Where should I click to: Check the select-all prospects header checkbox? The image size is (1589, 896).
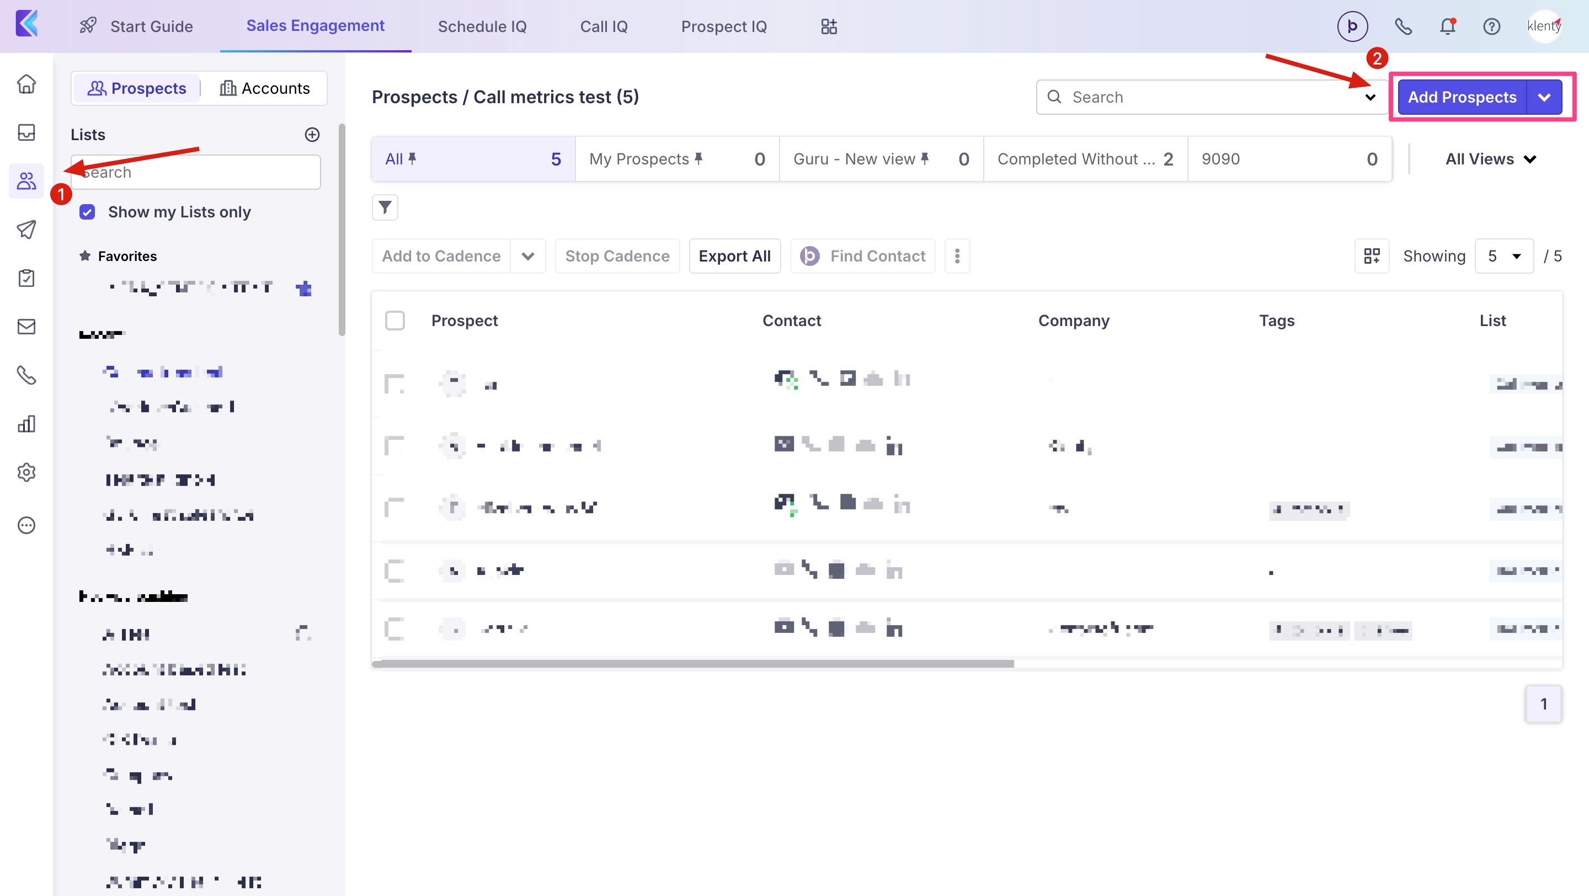click(x=395, y=321)
